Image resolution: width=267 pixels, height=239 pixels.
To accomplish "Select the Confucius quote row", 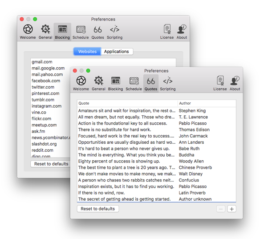I will click(x=157, y=180).
